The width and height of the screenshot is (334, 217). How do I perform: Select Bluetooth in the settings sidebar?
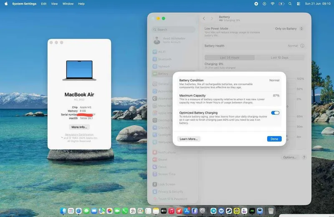173,59
